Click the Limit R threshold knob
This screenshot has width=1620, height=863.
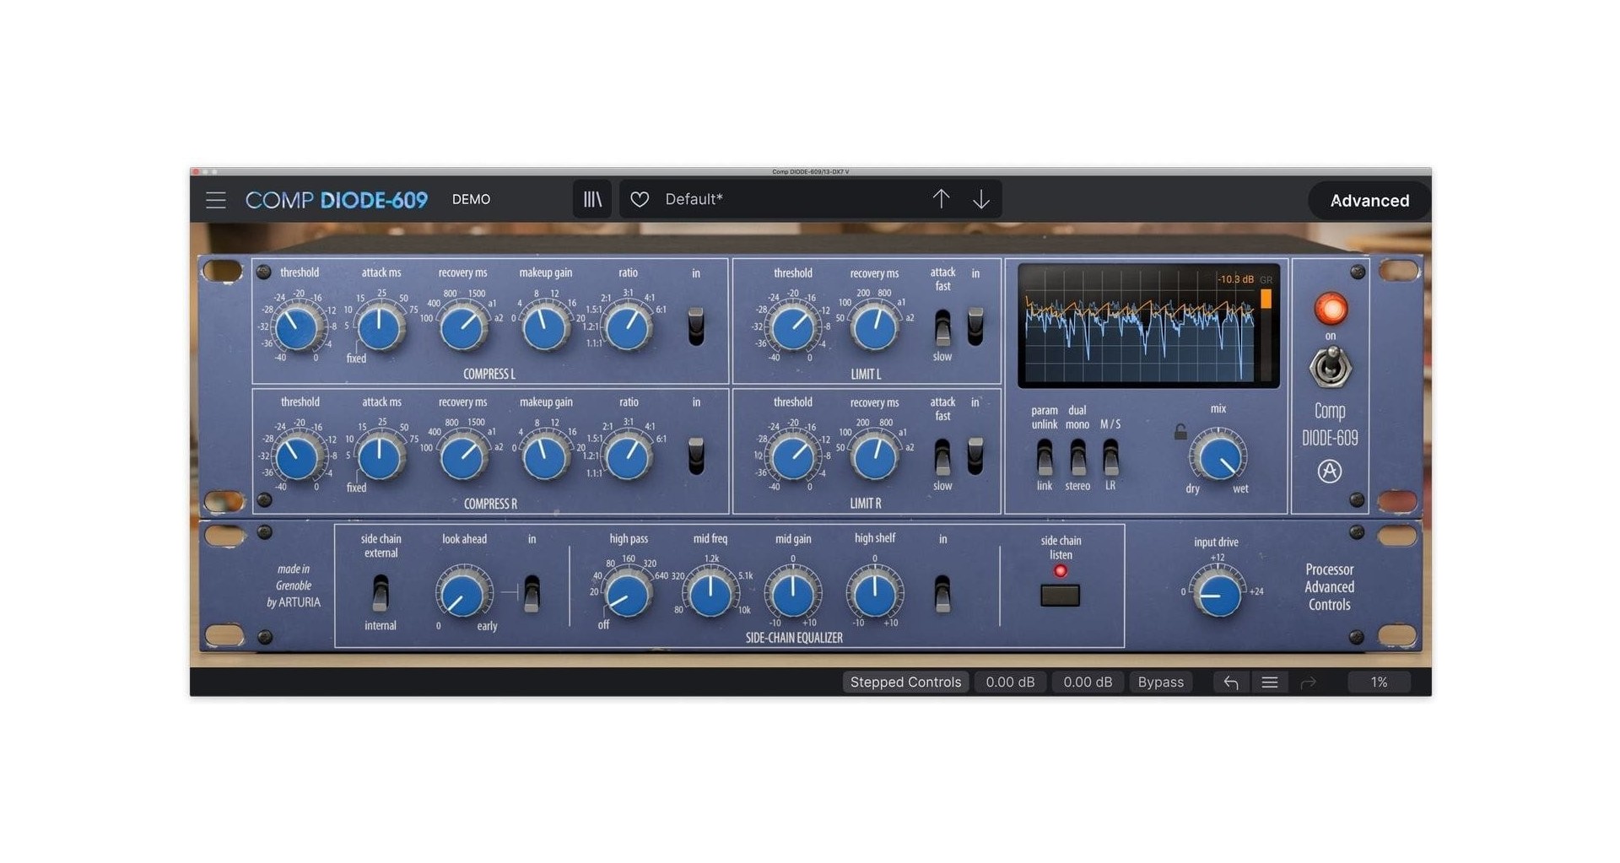point(792,457)
